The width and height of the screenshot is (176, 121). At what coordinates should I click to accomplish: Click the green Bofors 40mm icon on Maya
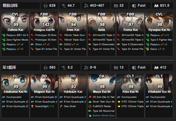pos(90,116)
